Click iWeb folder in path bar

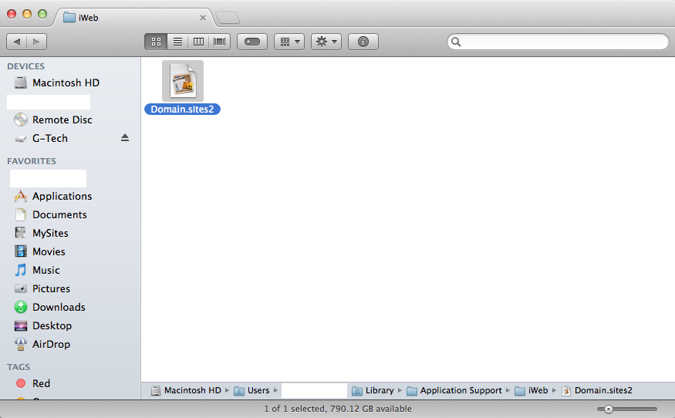(x=532, y=390)
